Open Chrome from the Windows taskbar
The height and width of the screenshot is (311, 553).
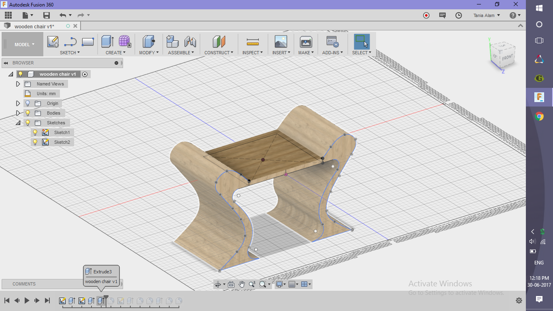pyautogui.click(x=539, y=117)
